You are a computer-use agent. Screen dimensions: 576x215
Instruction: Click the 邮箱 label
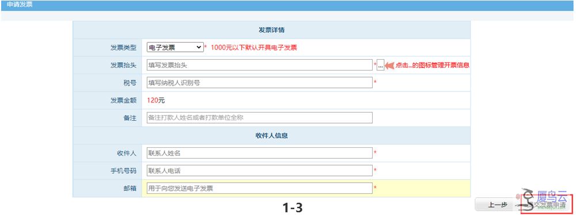(x=130, y=189)
